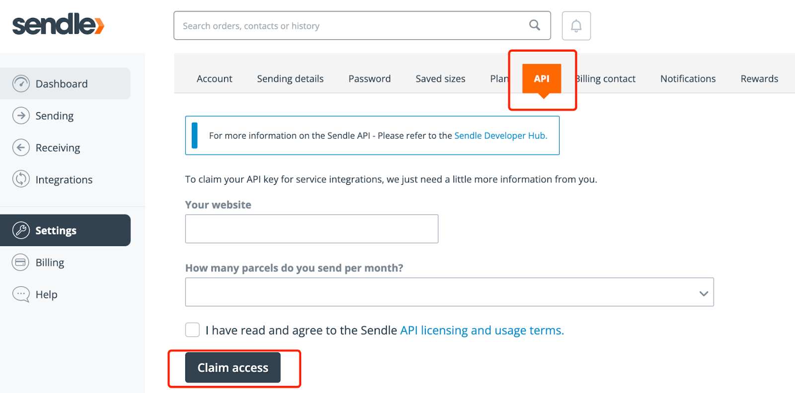Switch to the Notifications tab

688,79
